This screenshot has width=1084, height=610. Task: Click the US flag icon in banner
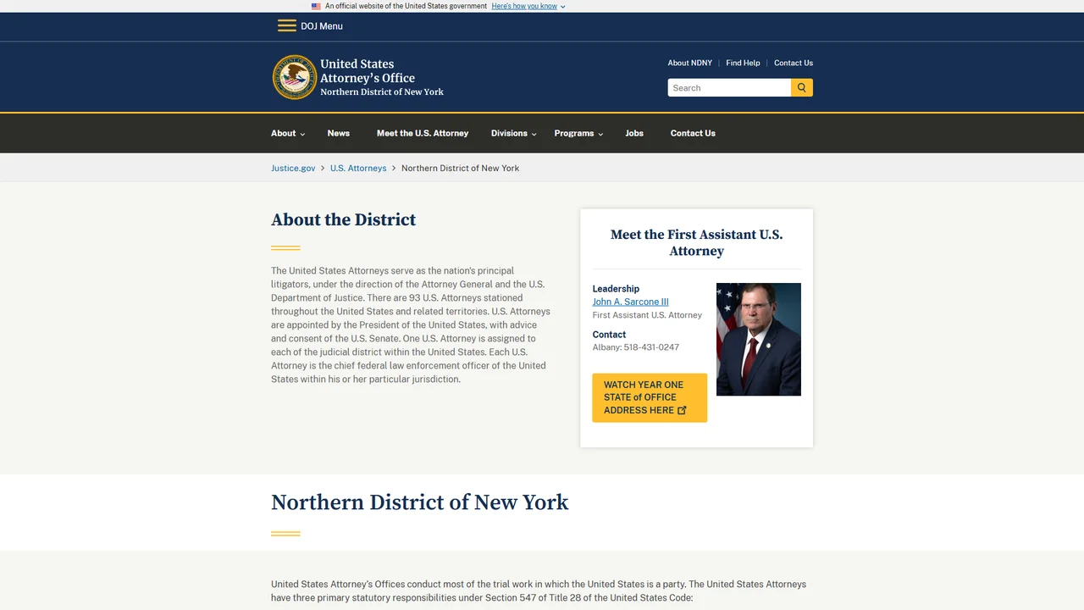pos(316,6)
